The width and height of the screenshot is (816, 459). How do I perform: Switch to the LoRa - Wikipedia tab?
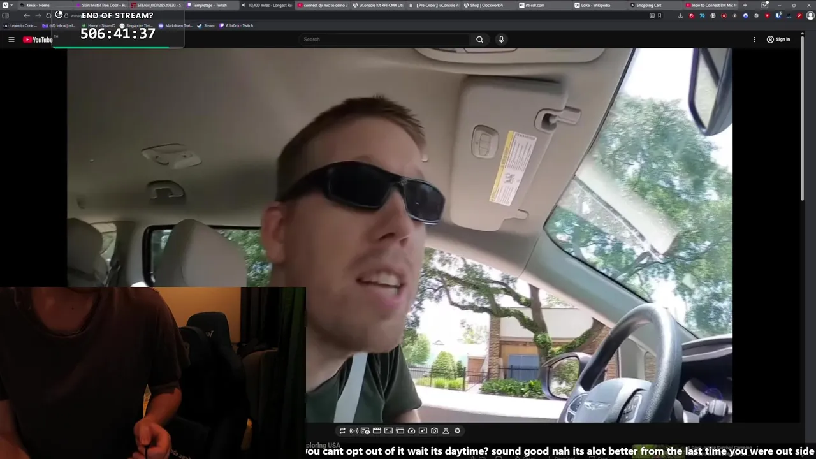(x=599, y=5)
